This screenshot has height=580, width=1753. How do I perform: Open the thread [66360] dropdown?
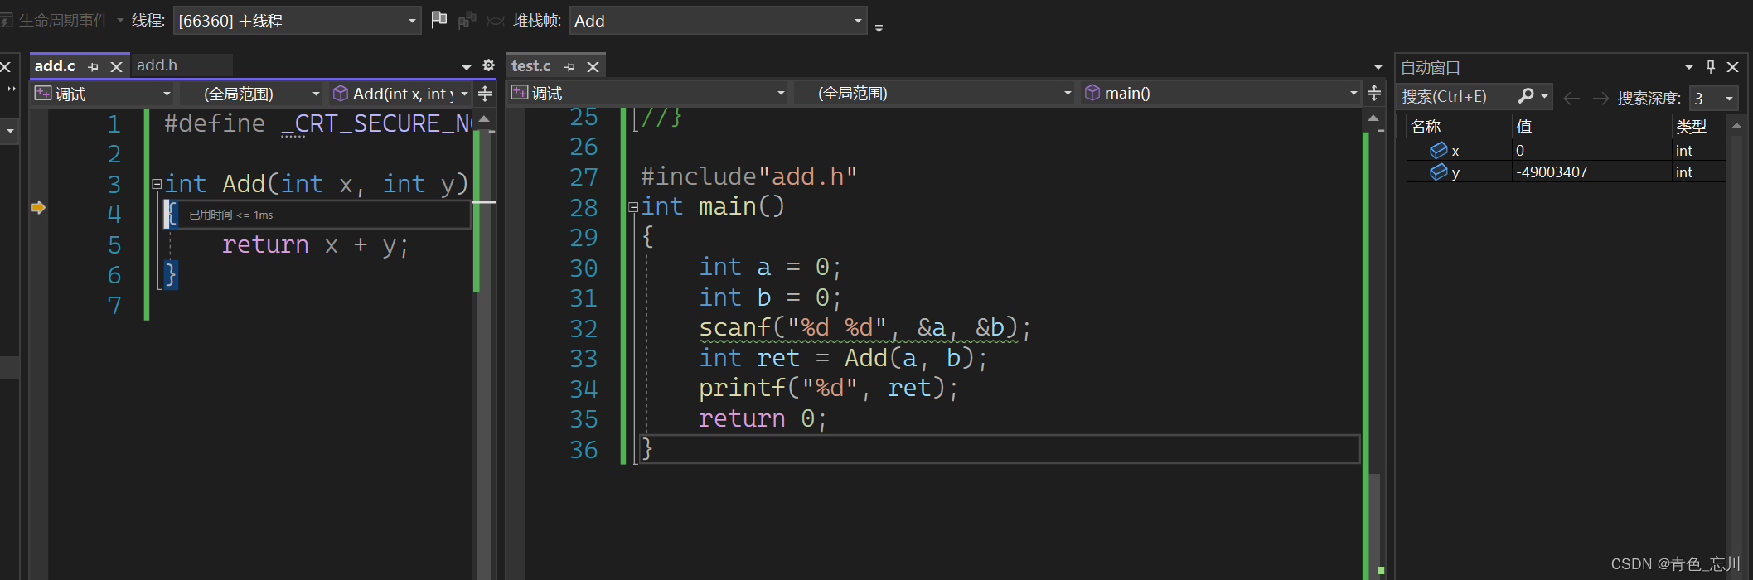click(412, 21)
